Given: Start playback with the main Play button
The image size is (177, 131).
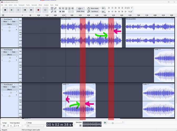Looking at the screenshot, I should tap(12, 10).
